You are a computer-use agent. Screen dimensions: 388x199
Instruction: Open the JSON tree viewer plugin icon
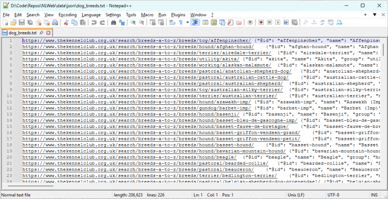pyautogui.click(x=306, y=23)
